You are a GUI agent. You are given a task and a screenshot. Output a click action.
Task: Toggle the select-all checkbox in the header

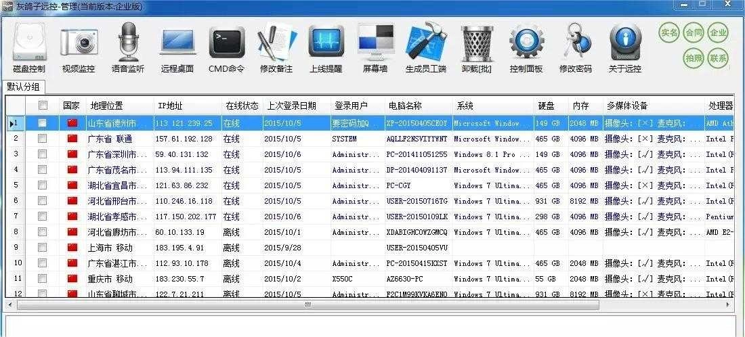(x=43, y=106)
